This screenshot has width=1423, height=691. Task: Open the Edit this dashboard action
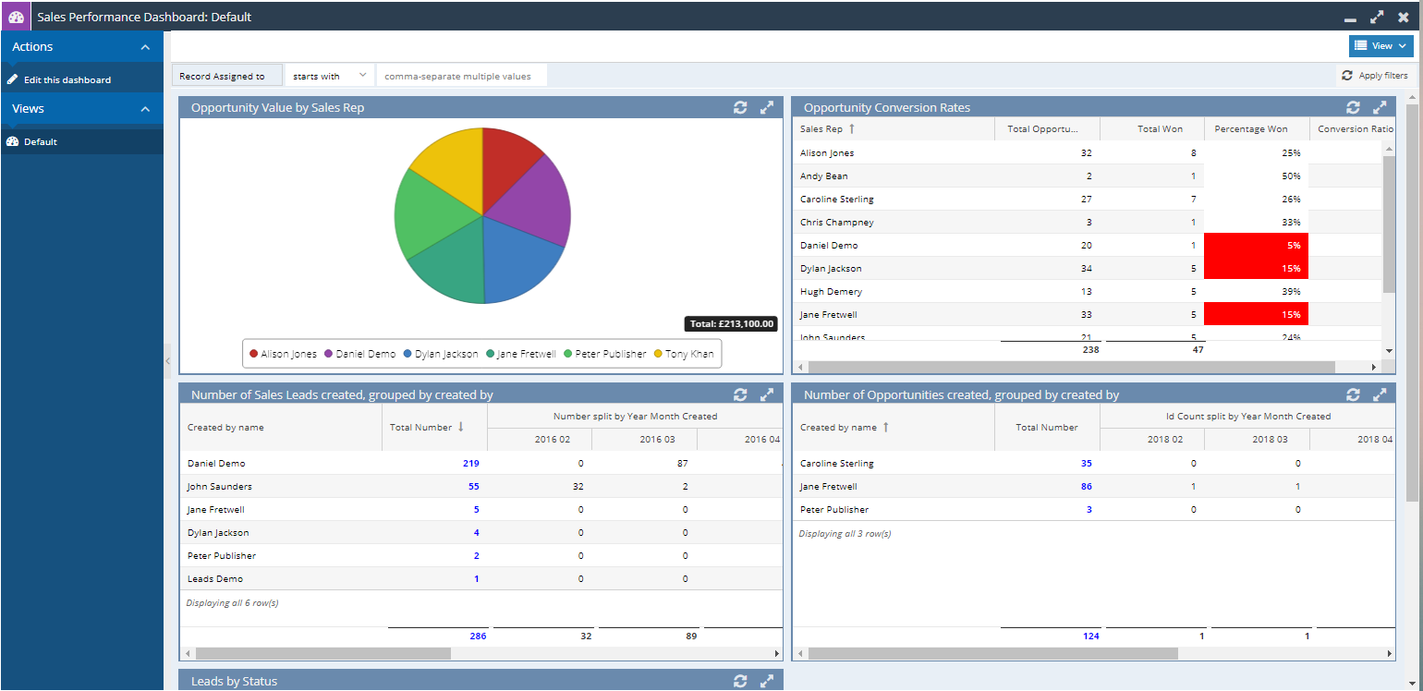click(67, 79)
